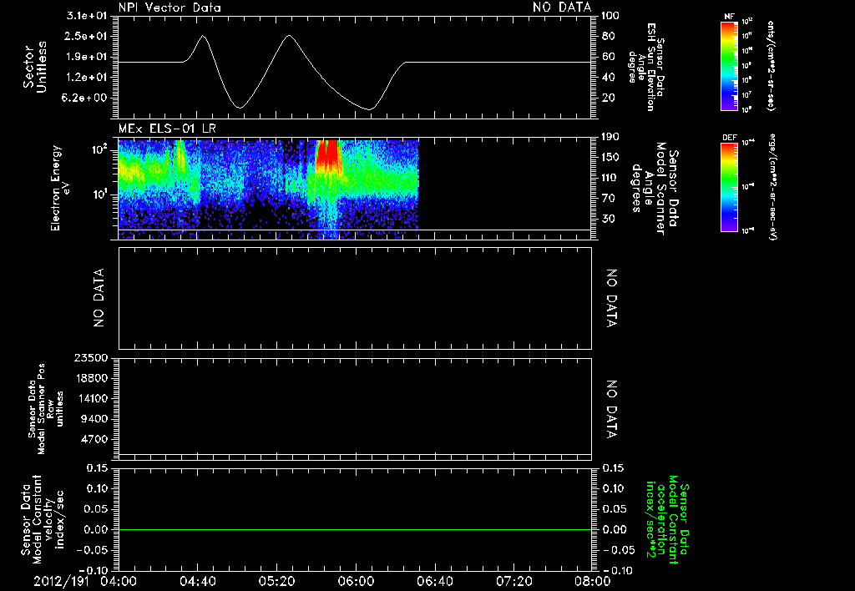855x591 pixels.
Task: Click the DEF color scale bar
Action: coord(729,187)
